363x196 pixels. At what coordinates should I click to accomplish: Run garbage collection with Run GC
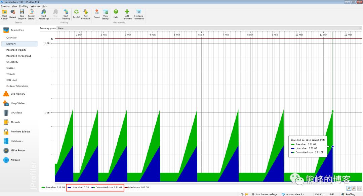pyautogui.click(x=76, y=14)
